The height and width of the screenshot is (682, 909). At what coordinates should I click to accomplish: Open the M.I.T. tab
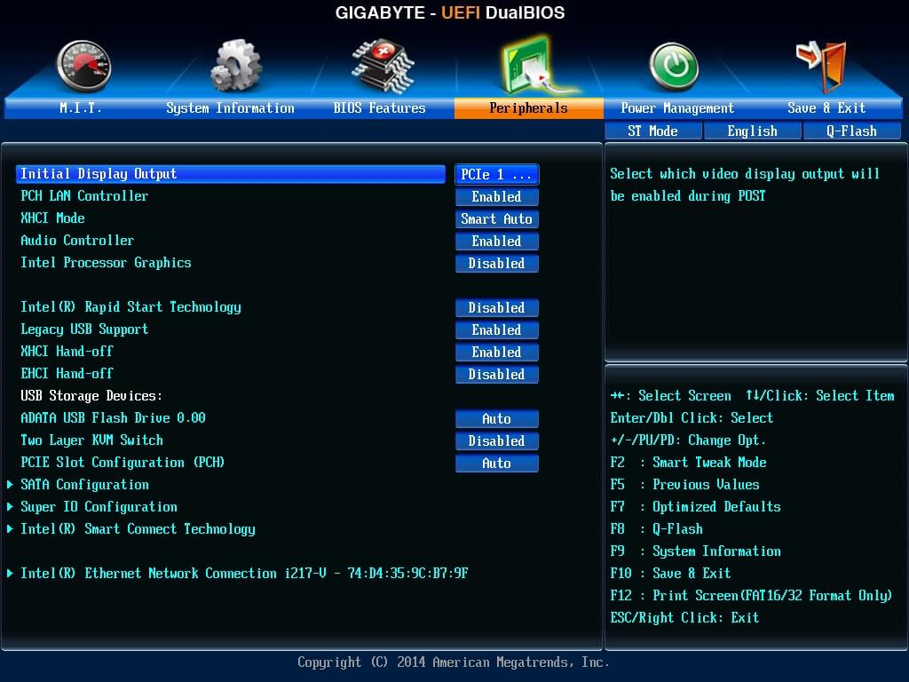coord(81,107)
